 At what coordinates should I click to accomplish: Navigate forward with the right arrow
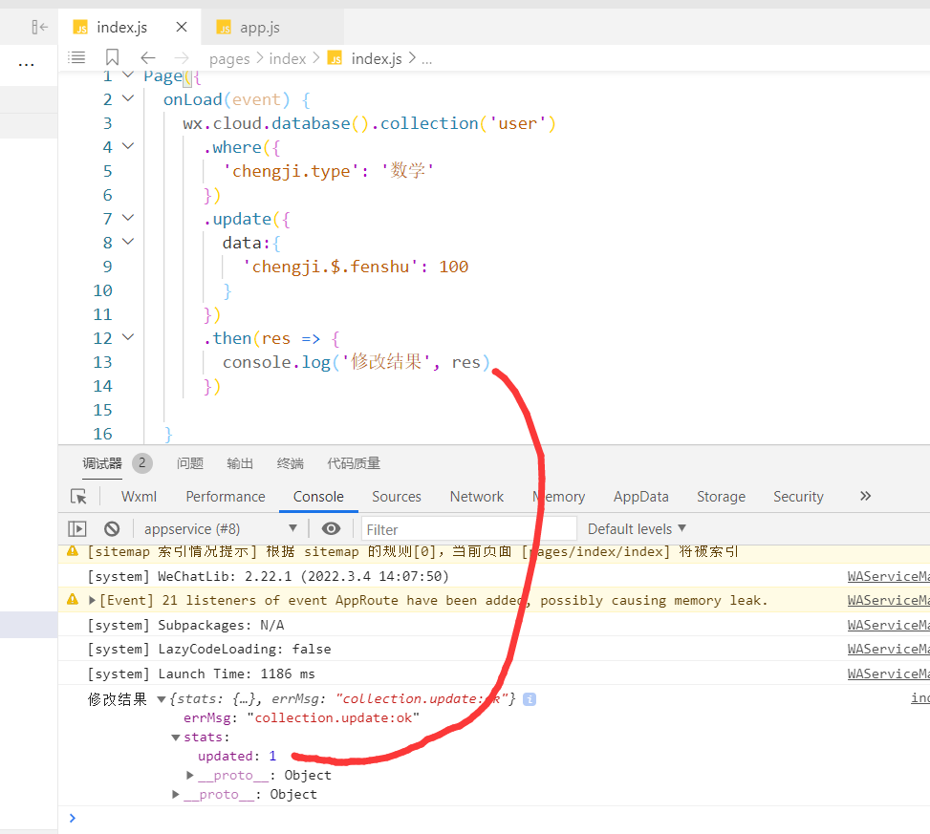pyautogui.click(x=182, y=57)
